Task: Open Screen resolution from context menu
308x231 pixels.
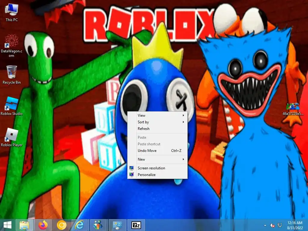Action: 158,168
